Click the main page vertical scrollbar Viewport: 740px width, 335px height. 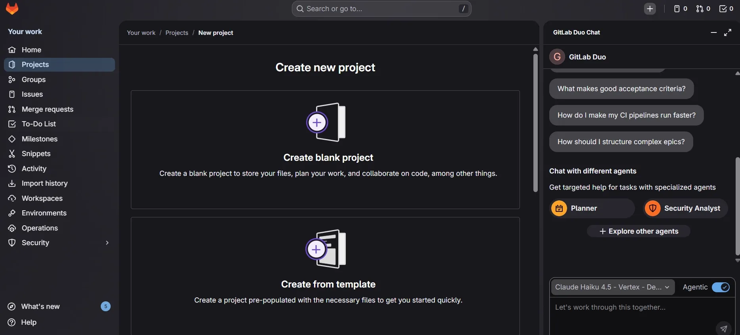pyautogui.click(x=535, y=123)
